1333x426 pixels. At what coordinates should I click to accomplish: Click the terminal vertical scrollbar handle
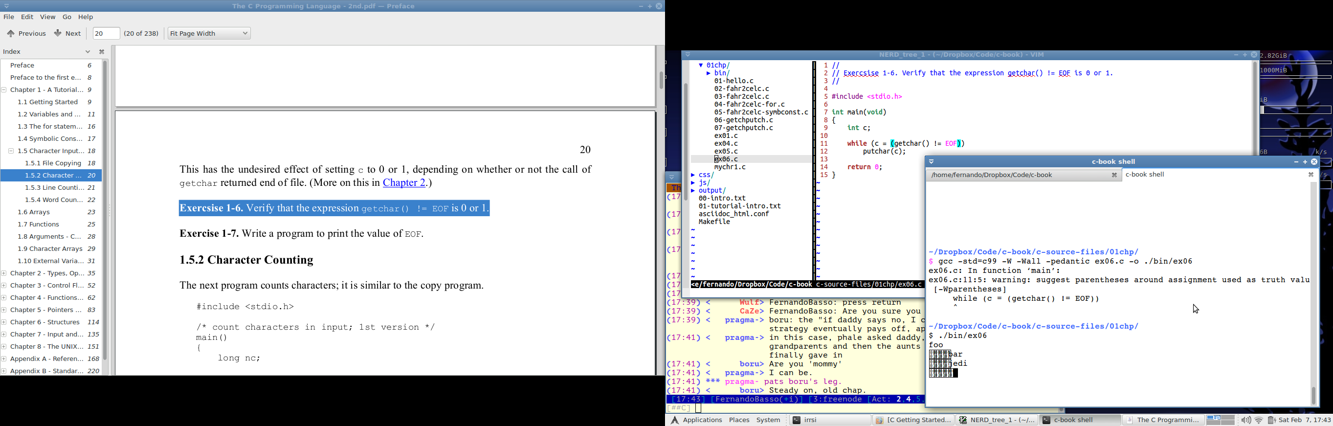(x=1313, y=396)
